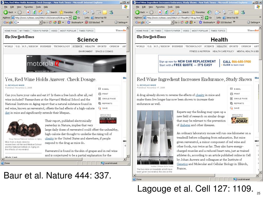
Task: Click Print icon in right window toolbar
Action: (x=224, y=12)
